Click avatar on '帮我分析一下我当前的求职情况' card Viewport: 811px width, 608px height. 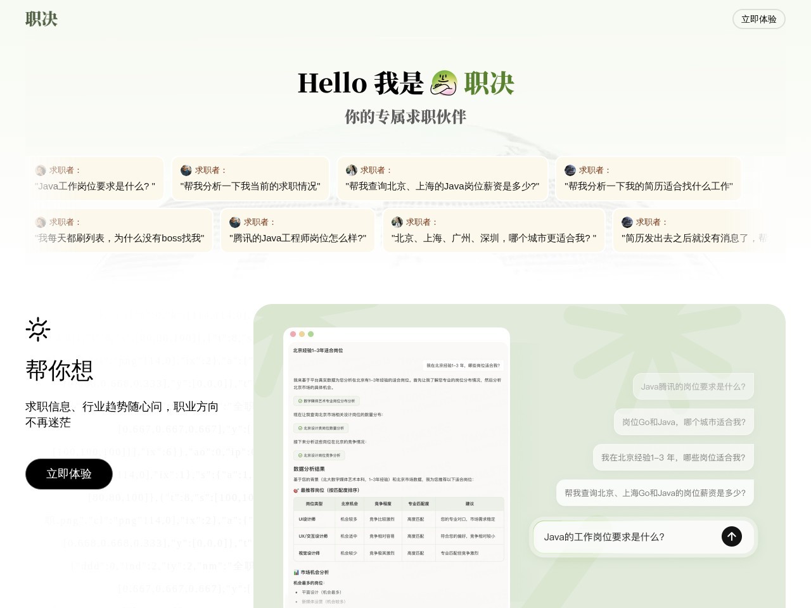186,170
